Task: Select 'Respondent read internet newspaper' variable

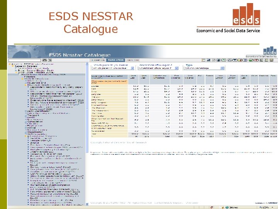Action: pyautogui.click(x=56, y=94)
